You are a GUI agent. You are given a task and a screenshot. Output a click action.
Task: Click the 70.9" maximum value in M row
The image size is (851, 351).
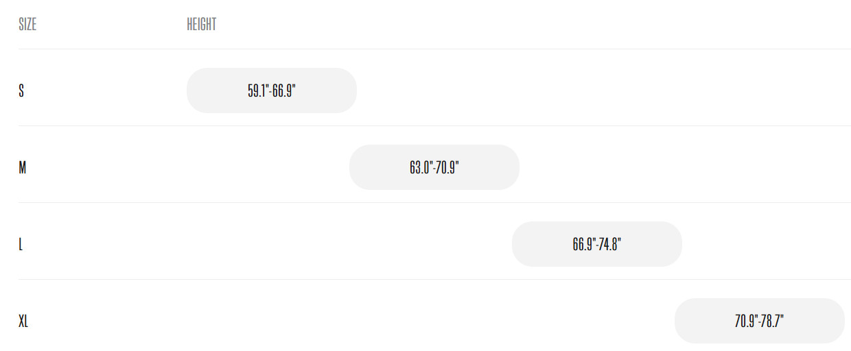click(x=447, y=167)
